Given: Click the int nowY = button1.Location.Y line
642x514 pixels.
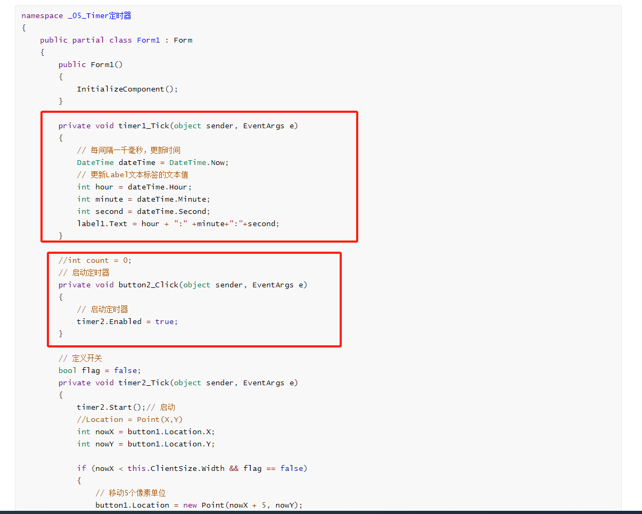Looking at the screenshot, I should pyautogui.click(x=146, y=444).
